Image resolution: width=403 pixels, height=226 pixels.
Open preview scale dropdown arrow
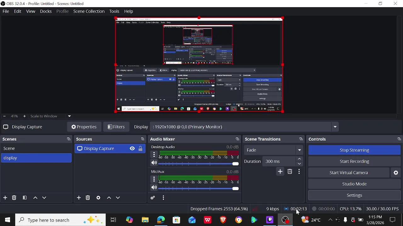pos(69,116)
